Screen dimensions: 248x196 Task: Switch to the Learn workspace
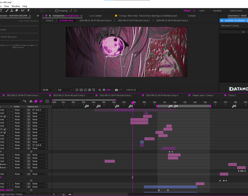[x=202, y=11]
